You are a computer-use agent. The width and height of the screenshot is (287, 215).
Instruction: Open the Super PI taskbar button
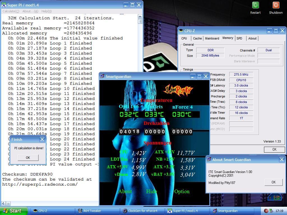(188, 211)
